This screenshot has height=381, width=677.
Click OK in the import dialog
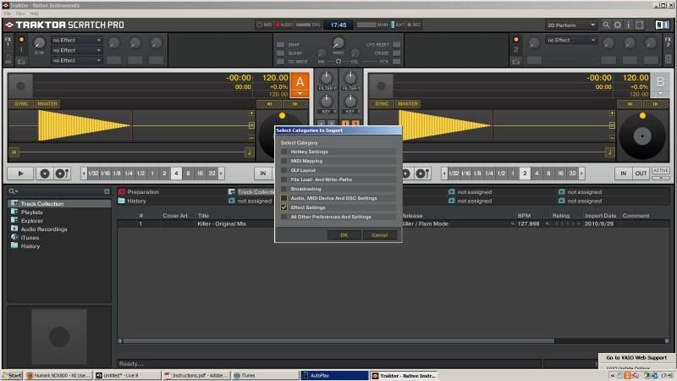(344, 235)
